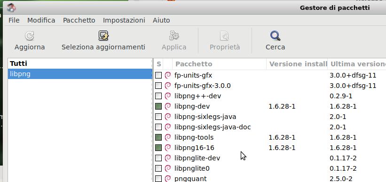Select the fp-units-gfx package name
Image resolution: width=386 pixels, height=182 pixels.
(x=193, y=75)
